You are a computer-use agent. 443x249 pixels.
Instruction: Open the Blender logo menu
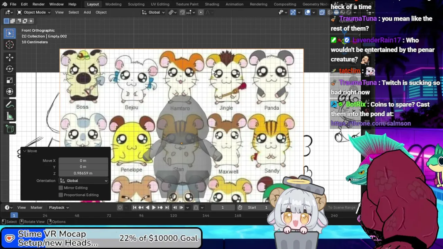point(4,4)
